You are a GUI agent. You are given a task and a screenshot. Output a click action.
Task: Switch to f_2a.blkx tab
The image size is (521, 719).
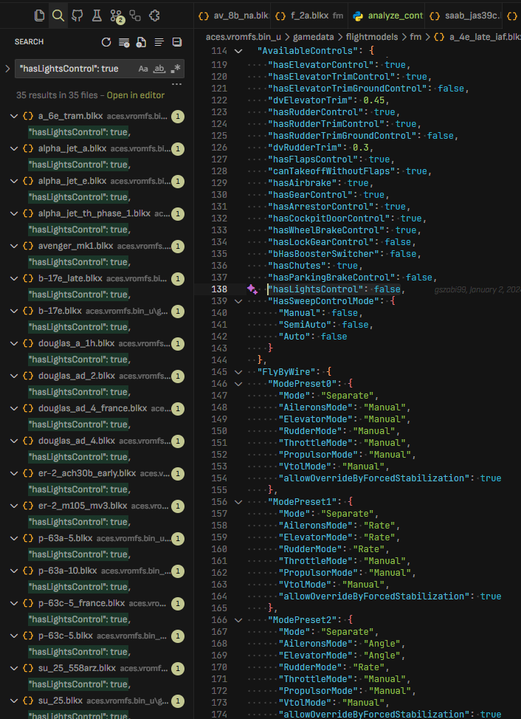[x=309, y=16]
